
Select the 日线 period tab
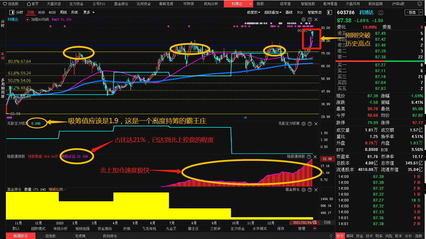point(31,12)
